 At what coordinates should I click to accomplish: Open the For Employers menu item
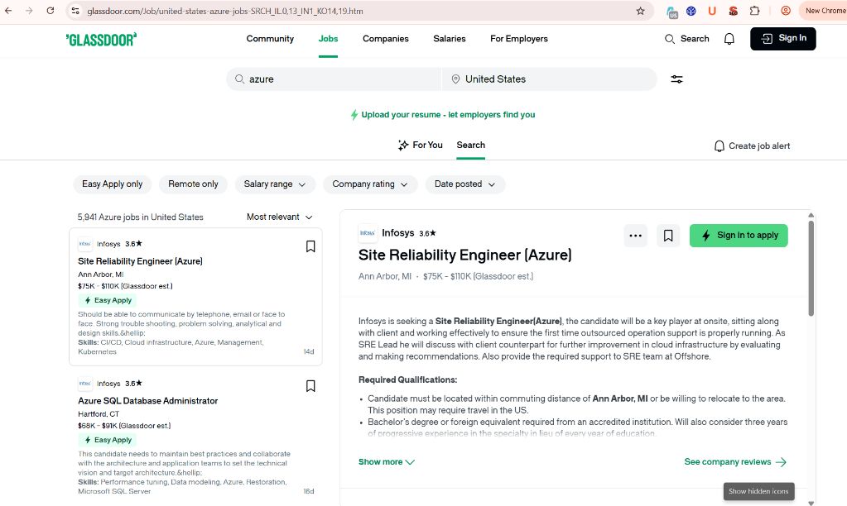pyautogui.click(x=519, y=39)
